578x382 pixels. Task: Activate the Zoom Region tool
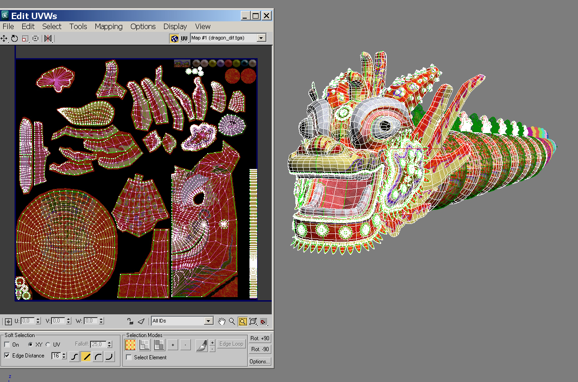(x=242, y=321)
